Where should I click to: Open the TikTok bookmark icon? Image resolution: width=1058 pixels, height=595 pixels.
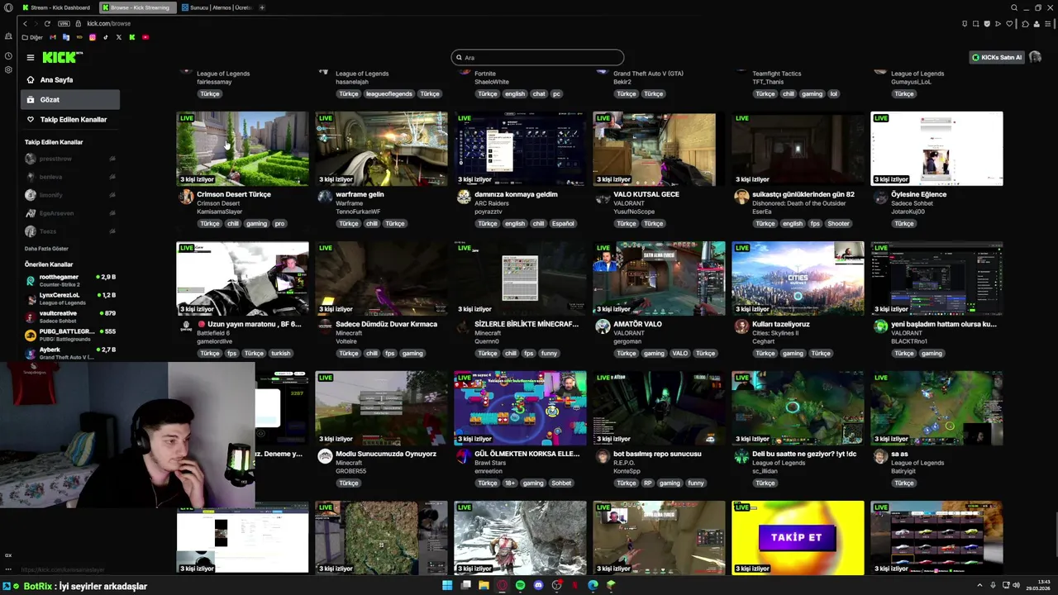click(105, 37)
